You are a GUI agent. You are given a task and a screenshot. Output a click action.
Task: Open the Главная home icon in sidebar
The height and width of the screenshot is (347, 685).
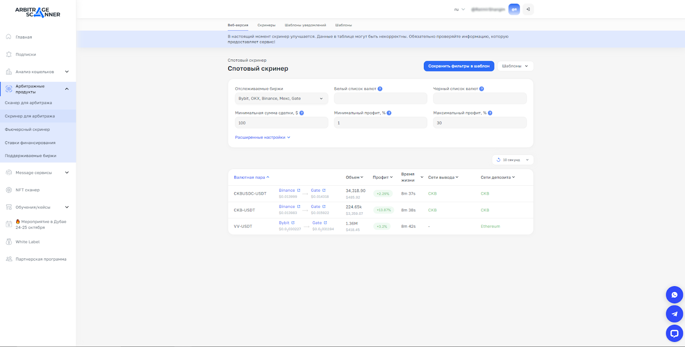(9, 37)
